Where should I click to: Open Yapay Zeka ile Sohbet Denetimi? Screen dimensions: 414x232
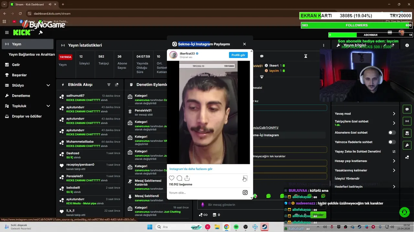(365, 151)
